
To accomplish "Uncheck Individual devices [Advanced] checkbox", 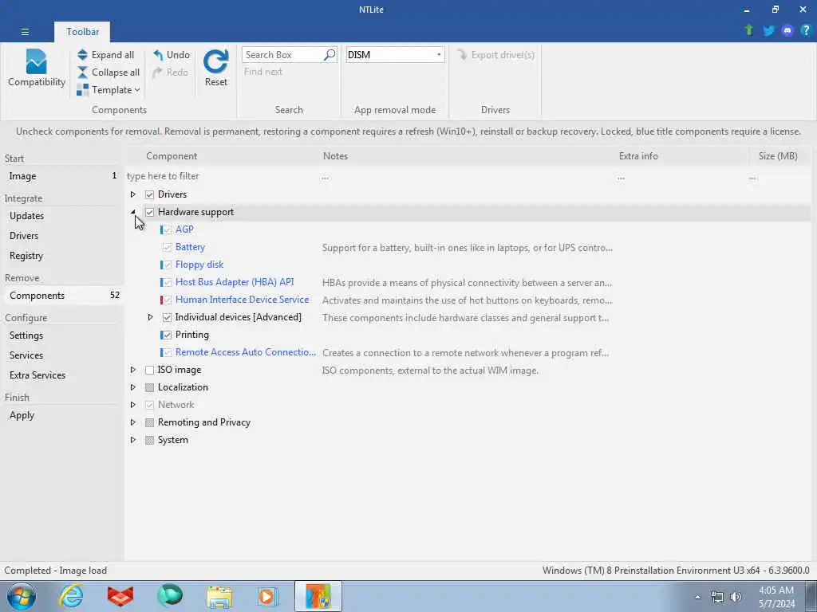I will (x=167, y=317).
